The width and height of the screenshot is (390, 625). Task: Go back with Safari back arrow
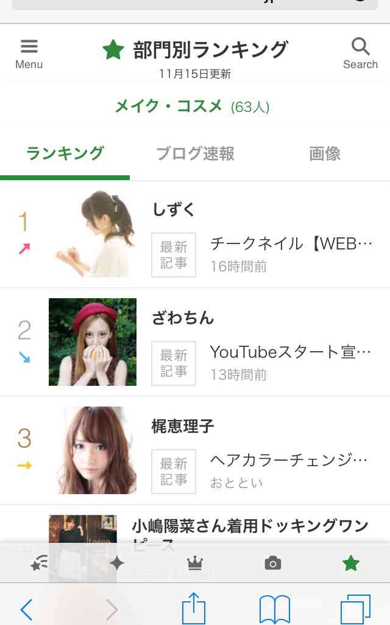26,609
